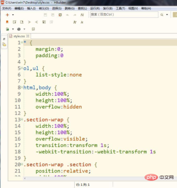Open the dropdown arrow beside the New plus icon
The width and height of the screenshot is (177, 188).
pyautogui.click(x=13, y=15)
